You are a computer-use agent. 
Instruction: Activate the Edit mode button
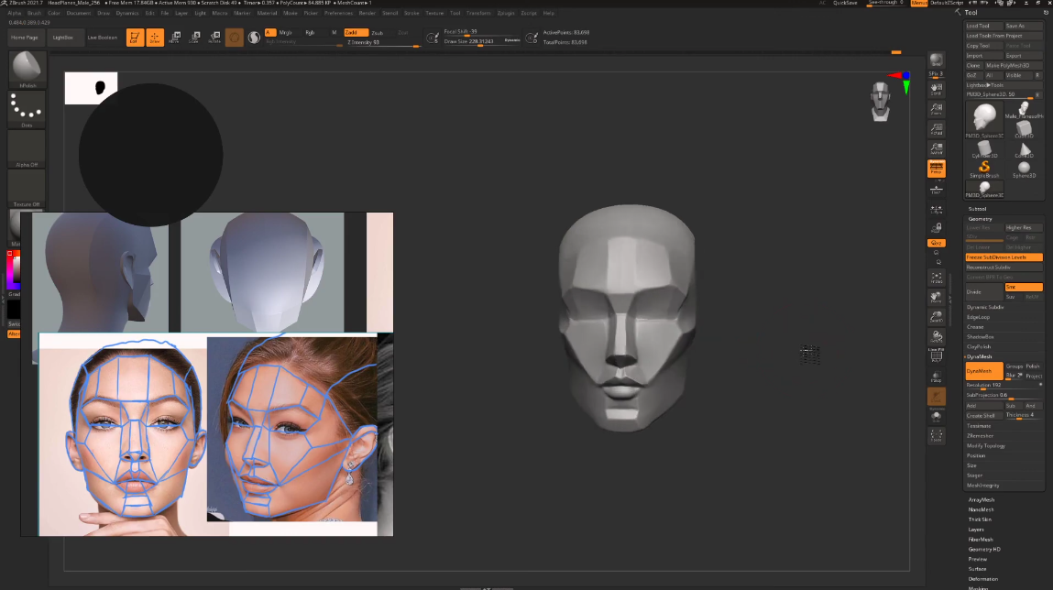(x=135, y=38)
